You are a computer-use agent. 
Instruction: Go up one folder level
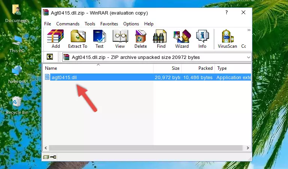point(50,57)
